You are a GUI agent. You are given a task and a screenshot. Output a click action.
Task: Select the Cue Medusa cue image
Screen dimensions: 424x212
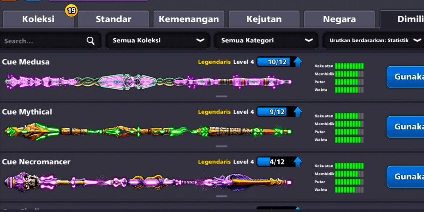pyautogui.click(x=148, y=81)
